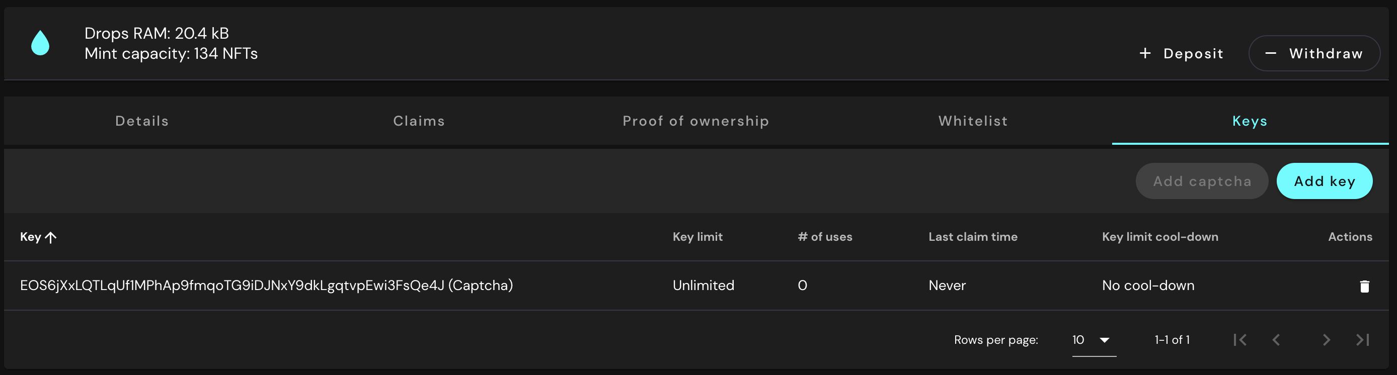
Task: Switch to the Details tab
Action: point(142,121)
